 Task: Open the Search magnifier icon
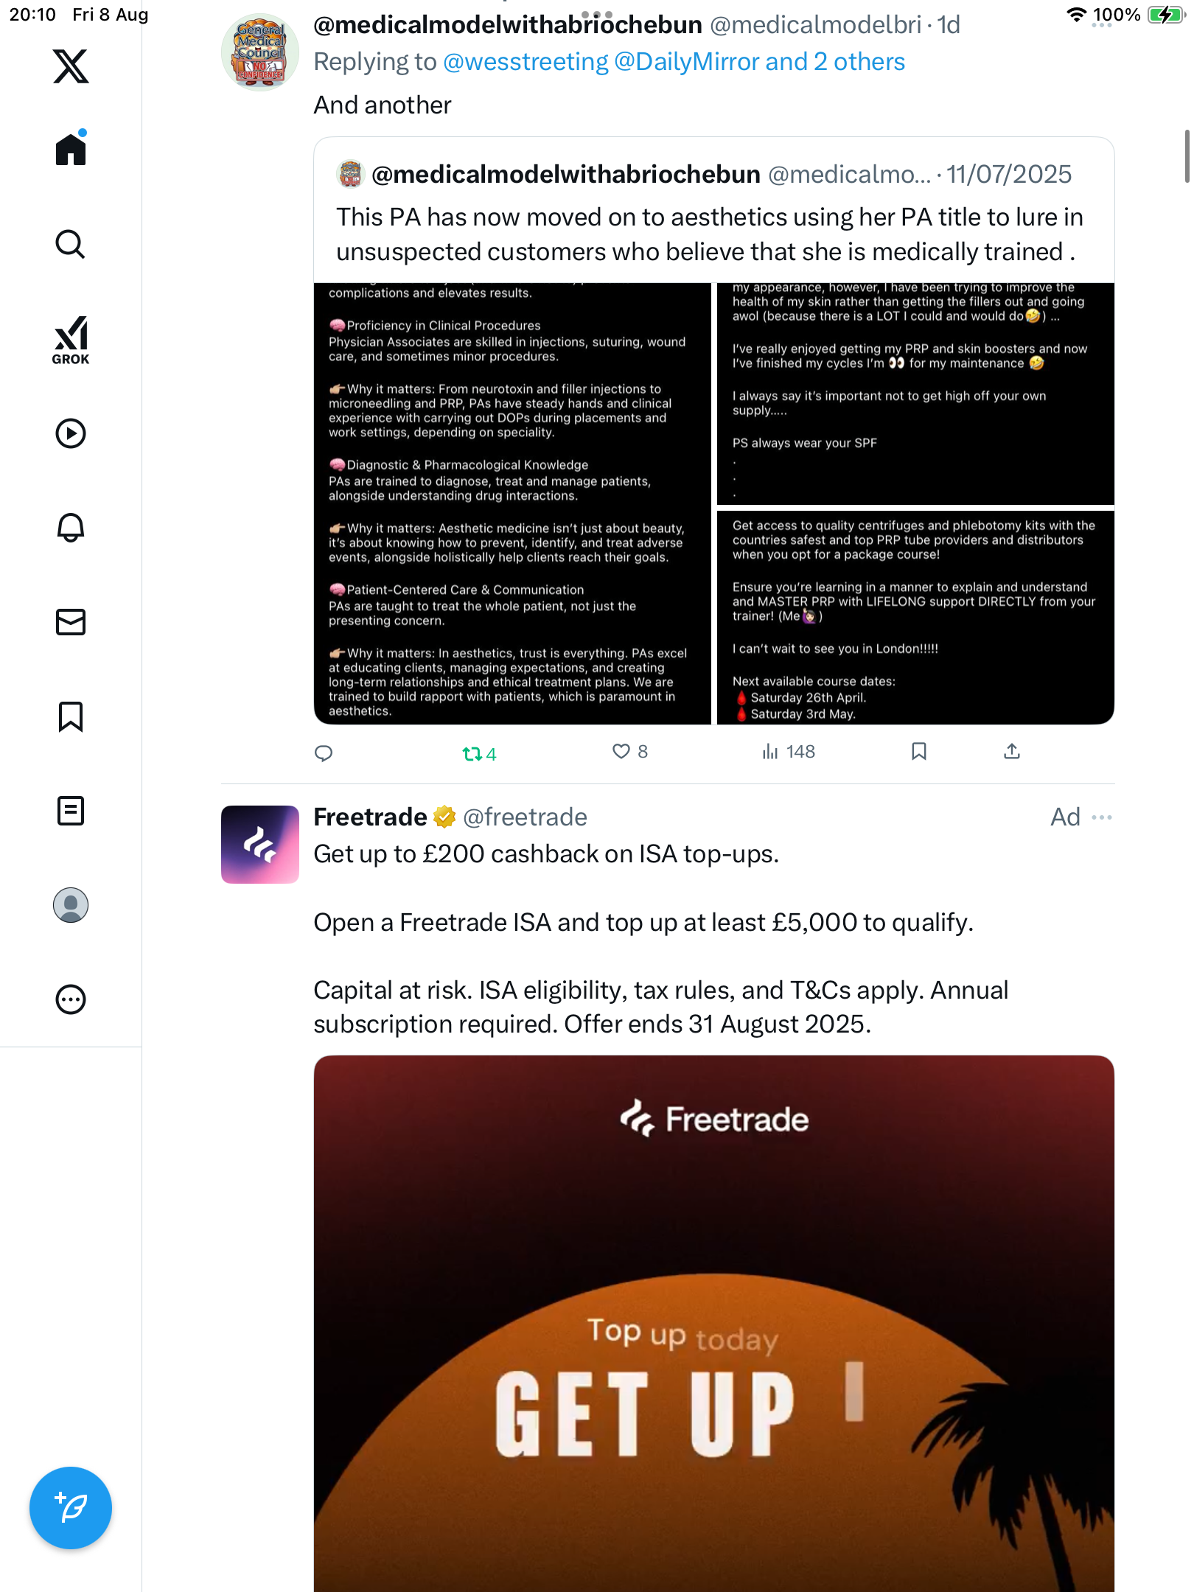click(x=71, y=244)
